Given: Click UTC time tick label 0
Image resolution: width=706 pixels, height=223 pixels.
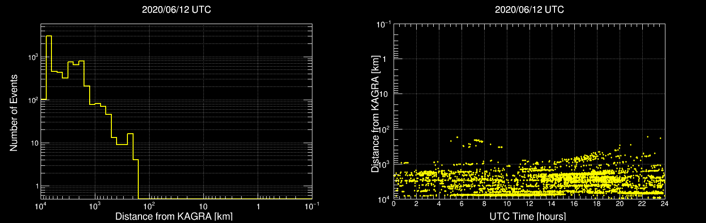Looking at the screenshot, I should pyautogui.click(x=394, y=204).
